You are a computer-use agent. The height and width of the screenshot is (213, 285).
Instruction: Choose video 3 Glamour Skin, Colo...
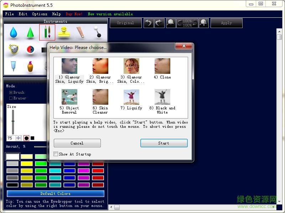[131, 71]
